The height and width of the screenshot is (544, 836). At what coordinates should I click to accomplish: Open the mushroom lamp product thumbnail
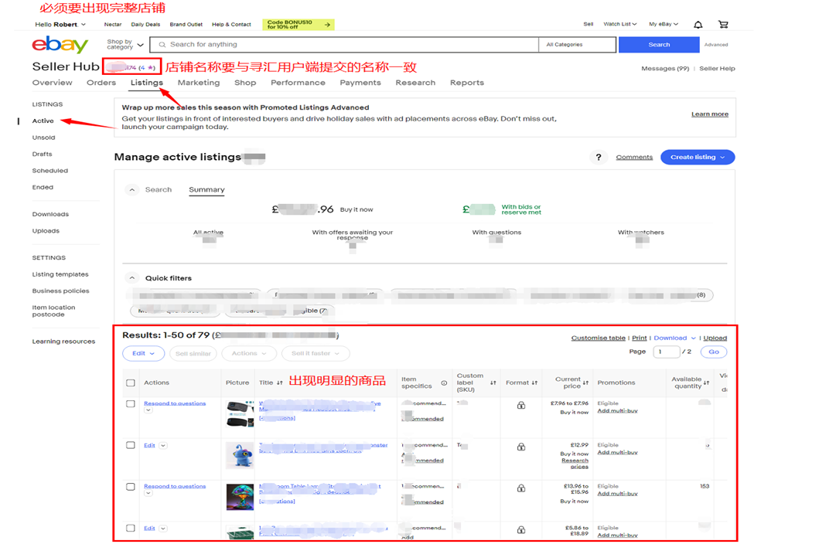point(240,497)
